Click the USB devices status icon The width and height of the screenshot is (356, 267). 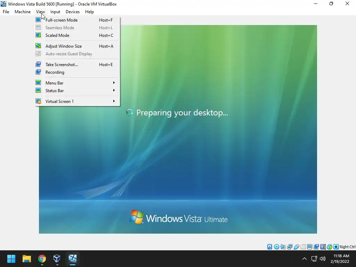(x=296, y=246)
